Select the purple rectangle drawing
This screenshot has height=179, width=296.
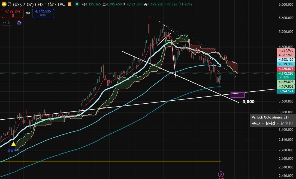click(x=238, y=95)
